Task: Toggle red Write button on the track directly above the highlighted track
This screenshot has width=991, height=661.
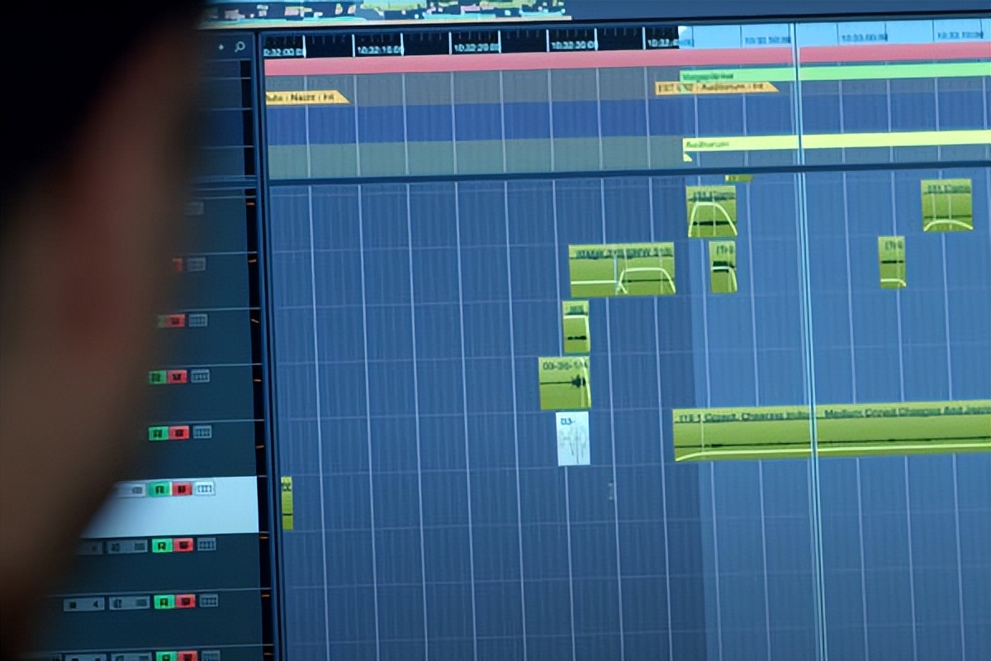Action: [179, 432]
